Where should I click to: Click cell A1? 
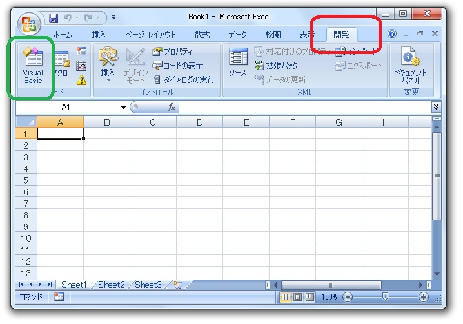[x=60, y=133]
